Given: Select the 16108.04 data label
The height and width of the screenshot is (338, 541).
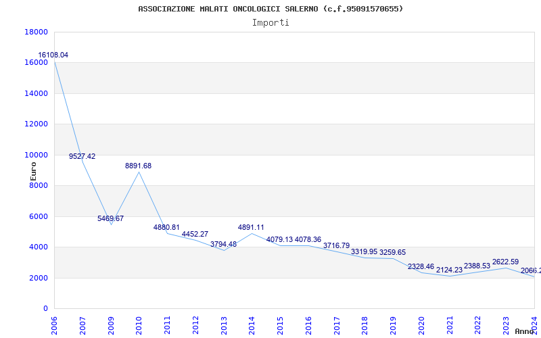Looking at the screenshot, I should 53,55.
